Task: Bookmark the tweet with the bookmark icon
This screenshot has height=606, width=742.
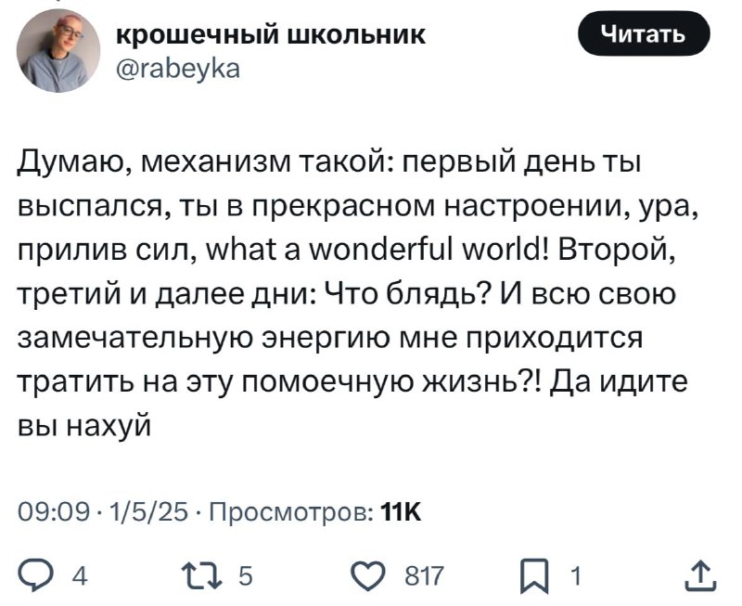Action: coord(535,576)
